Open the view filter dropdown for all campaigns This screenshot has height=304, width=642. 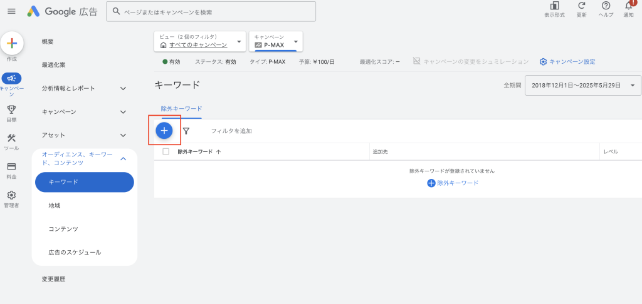coord(199,42)
